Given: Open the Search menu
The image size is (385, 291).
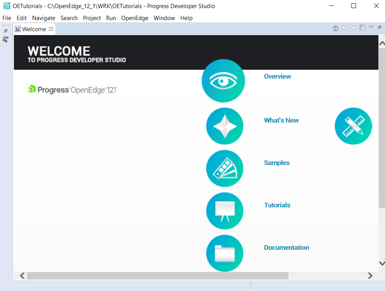Looking at the screenshot, I should [69, 18].
